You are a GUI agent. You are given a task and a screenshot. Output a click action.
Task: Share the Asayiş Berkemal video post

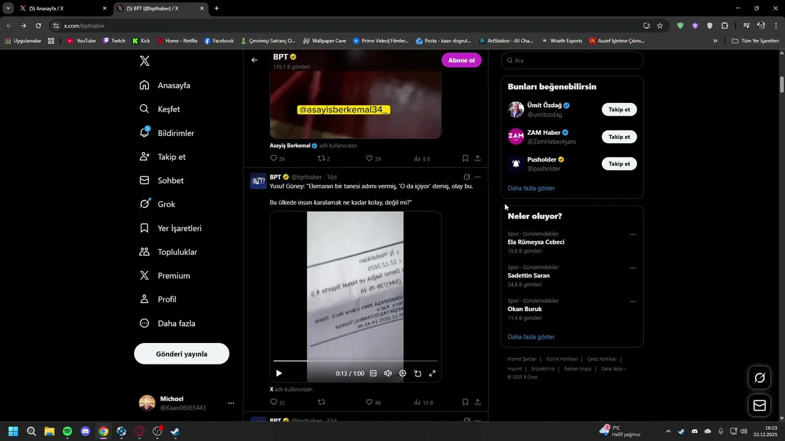(478, 159)
